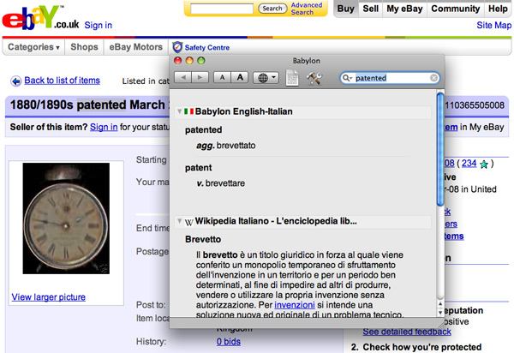The width and height of the screenshot is (514, 353).
Task: Click the clock item thumbnail
Action: point(66,218)
